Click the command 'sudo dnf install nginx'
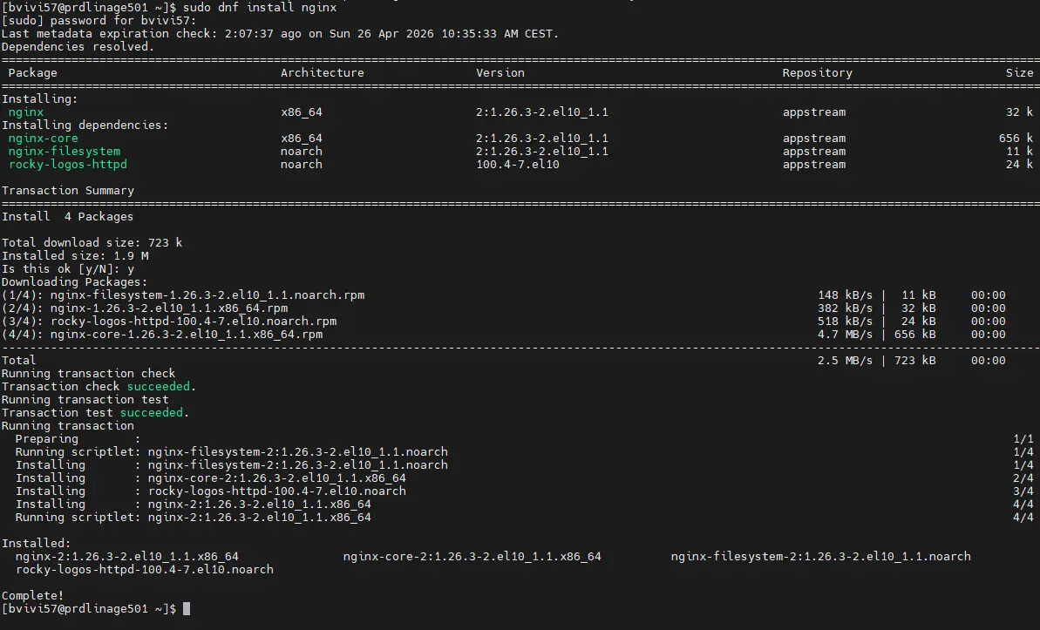Viewport: 1040px width, 630px height. coord(259,7)
